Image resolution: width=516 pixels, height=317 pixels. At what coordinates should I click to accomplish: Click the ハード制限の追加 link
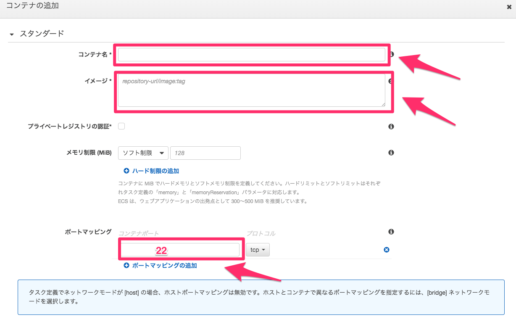tap(151, 171)
